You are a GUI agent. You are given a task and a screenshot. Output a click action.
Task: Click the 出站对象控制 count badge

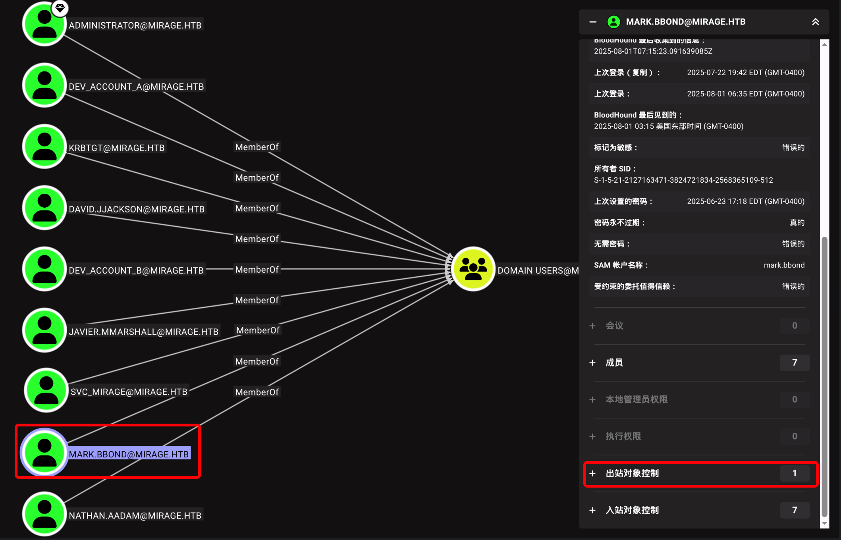pos(794,473)
